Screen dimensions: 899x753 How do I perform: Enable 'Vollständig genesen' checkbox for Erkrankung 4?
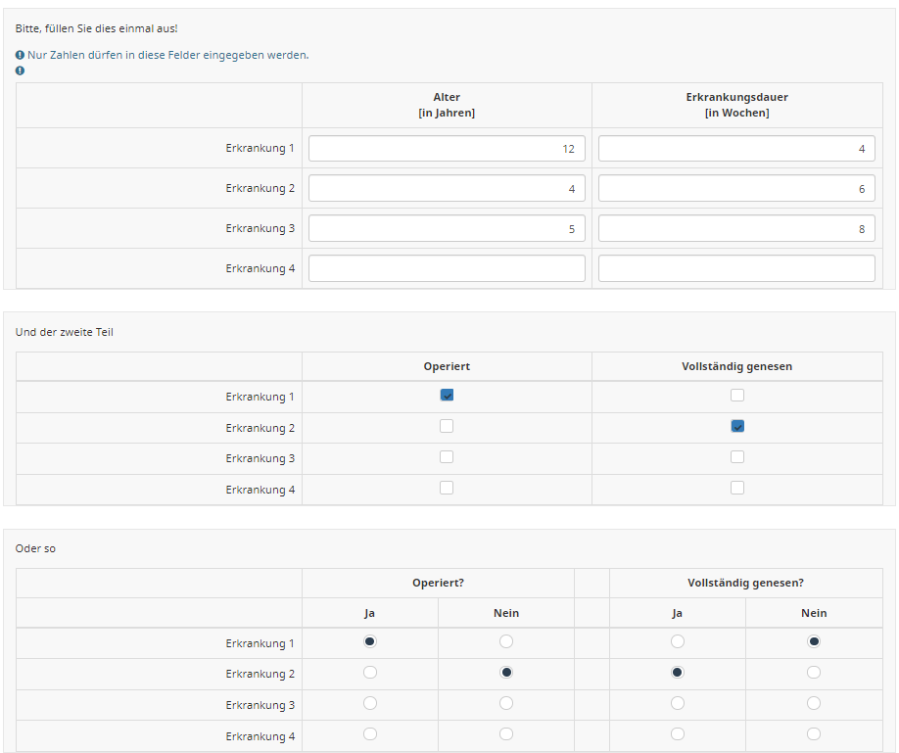[737, 488]
